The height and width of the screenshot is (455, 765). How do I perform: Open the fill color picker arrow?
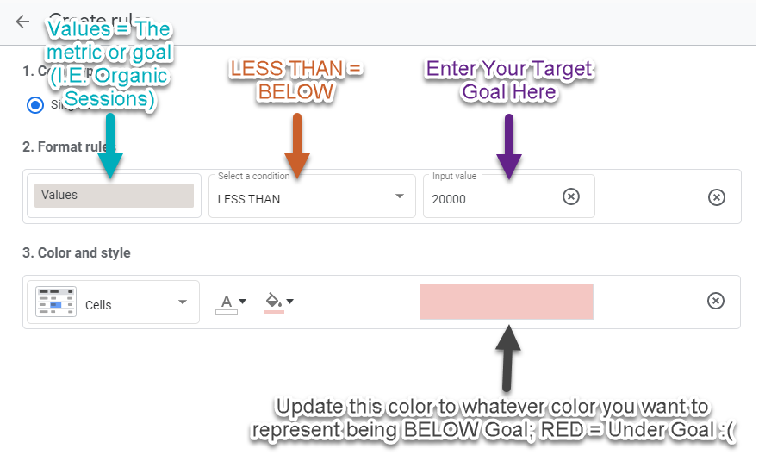(x=290, y=302)
